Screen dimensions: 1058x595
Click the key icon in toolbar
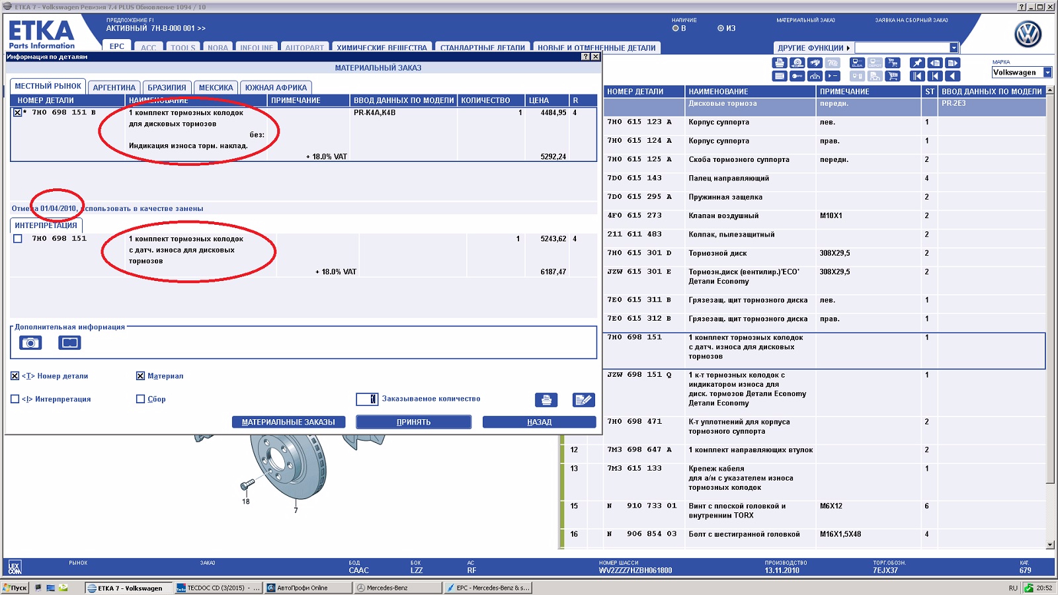coord(797,76)
